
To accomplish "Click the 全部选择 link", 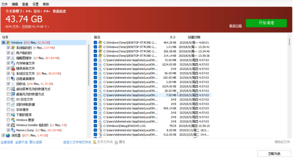I will coord(7,142).
